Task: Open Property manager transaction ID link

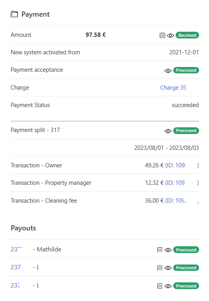Action: point(182,183)
